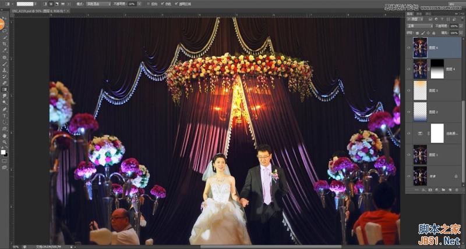Change screen mode from toolbar bottom
This screenshot has height=249, width=466.
tap(5, 168)
